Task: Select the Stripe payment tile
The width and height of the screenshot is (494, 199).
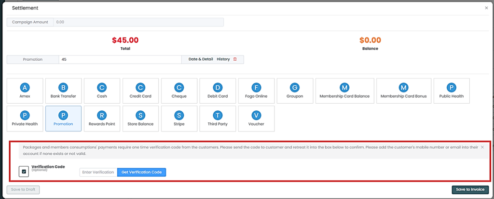Action: coord(179,119)
